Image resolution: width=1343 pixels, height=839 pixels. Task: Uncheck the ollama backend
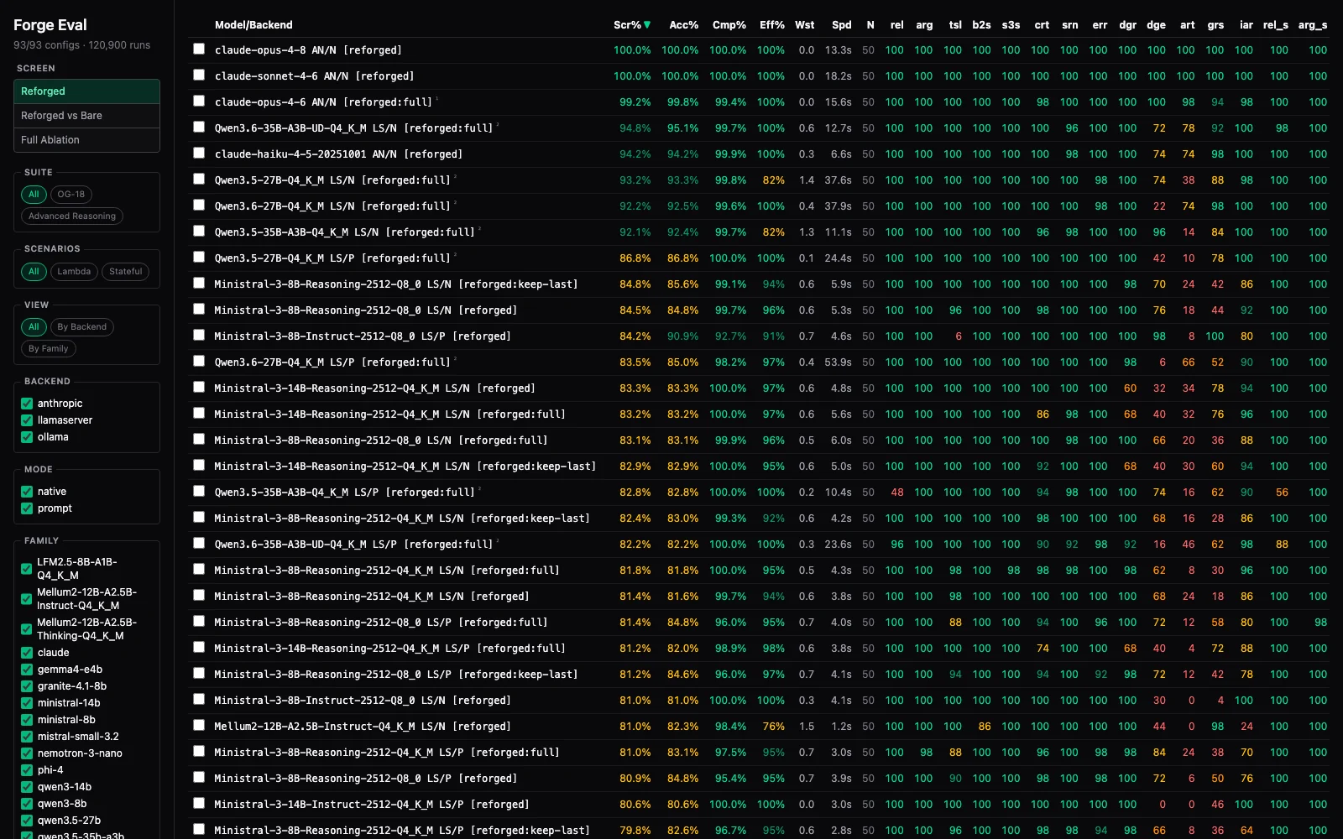click(x=27, y=437)
